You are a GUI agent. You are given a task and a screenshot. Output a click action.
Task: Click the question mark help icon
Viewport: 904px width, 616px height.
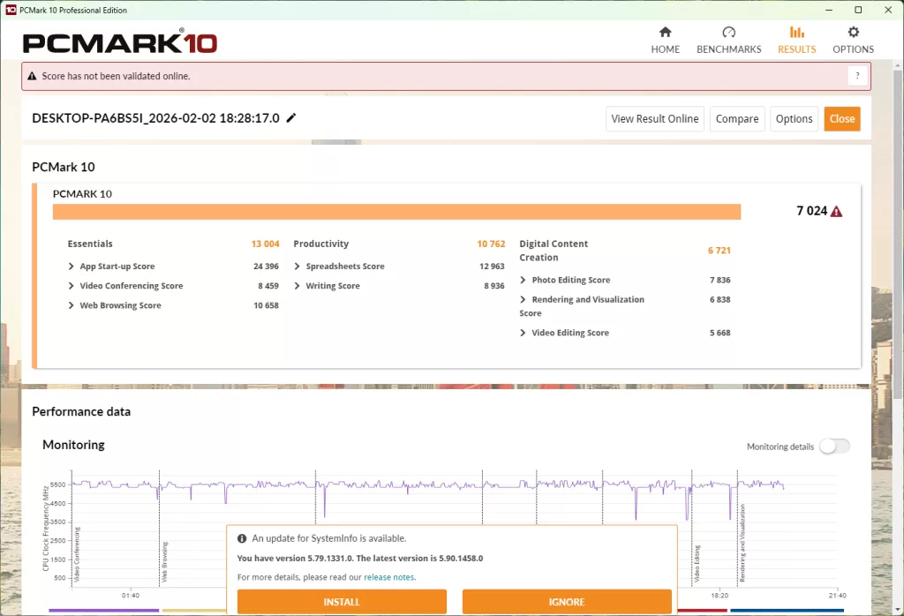click(x=856, y=76)
